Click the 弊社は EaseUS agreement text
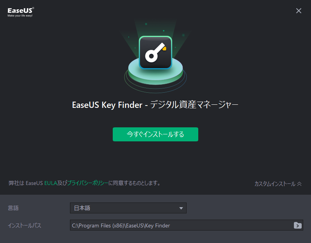The width and height of the screenshot is (311, 243). click(x=26, y=183)
